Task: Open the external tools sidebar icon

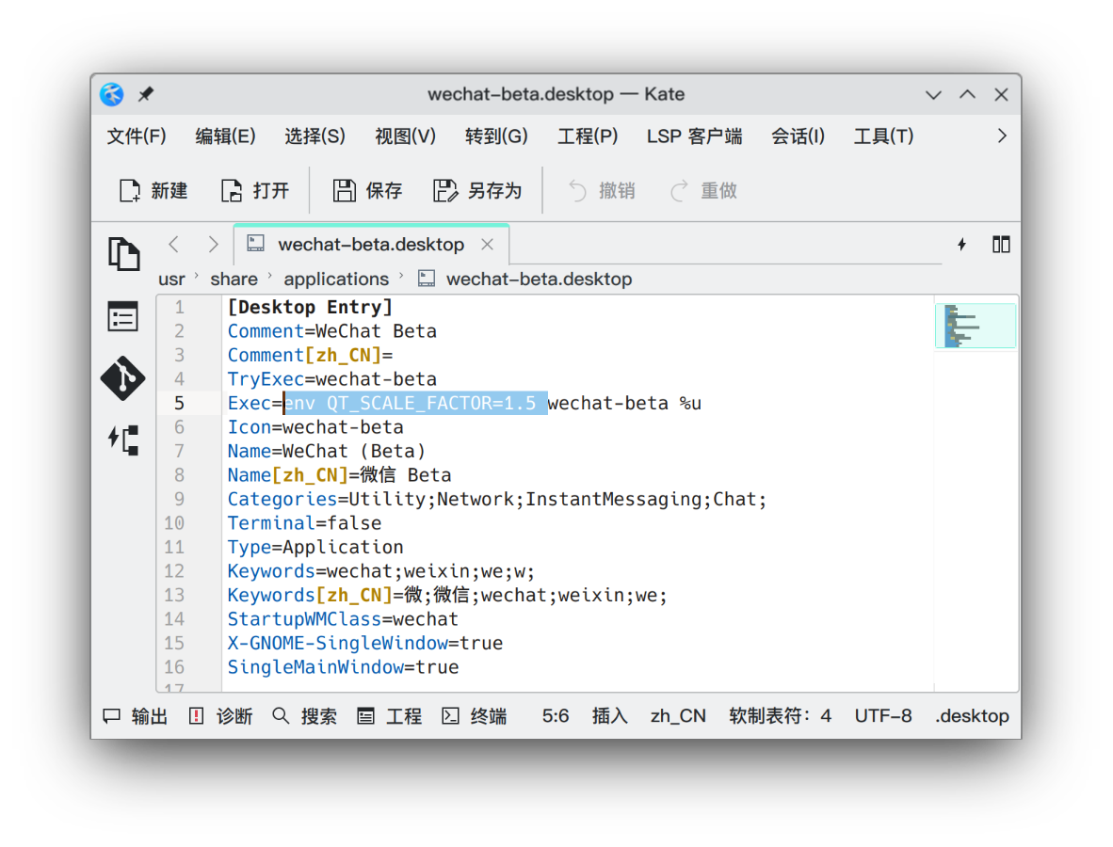Action: (x=123, y=440)
